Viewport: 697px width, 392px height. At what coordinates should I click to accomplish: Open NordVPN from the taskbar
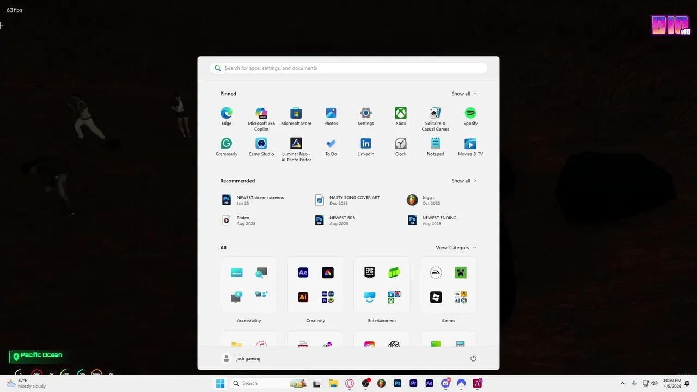coord(461,383)
